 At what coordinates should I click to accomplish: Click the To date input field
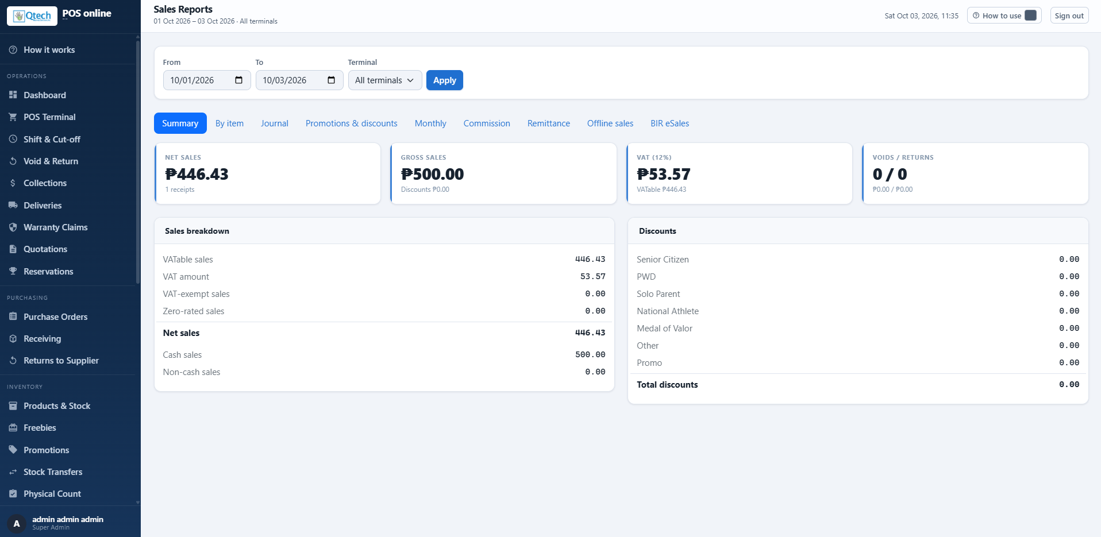click(x=299, y=80)
